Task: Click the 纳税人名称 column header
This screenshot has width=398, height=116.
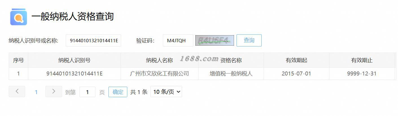Action: [x=159, y=60]
